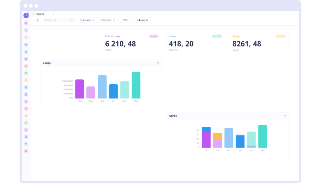The width and height of the screenshot is (321, 183).
Task: Click the CG user avatar
Action: tap(26, 15)
